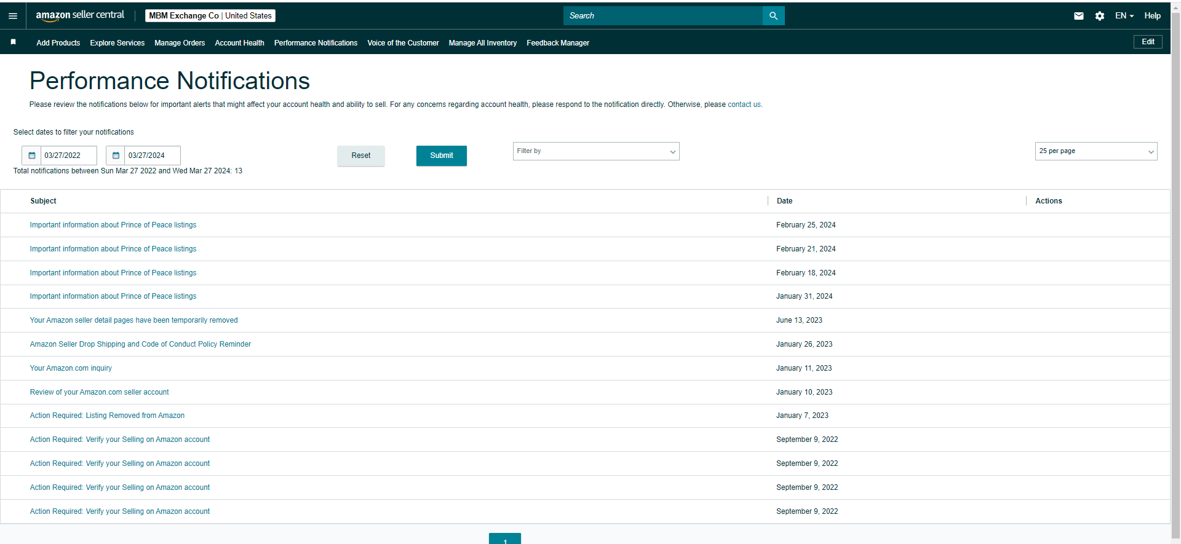Click date cell January 7, 2023
This screenshot has height=544, width=1181.
pos(802,416)
